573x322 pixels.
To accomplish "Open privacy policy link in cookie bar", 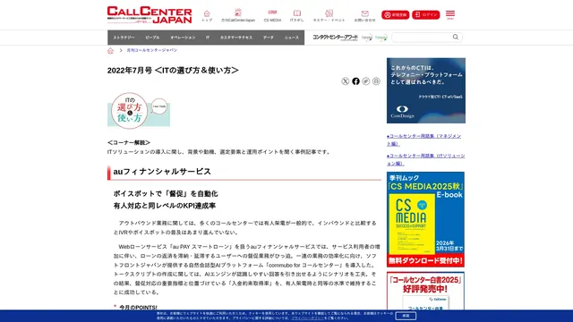I will [x=308, y=318].
